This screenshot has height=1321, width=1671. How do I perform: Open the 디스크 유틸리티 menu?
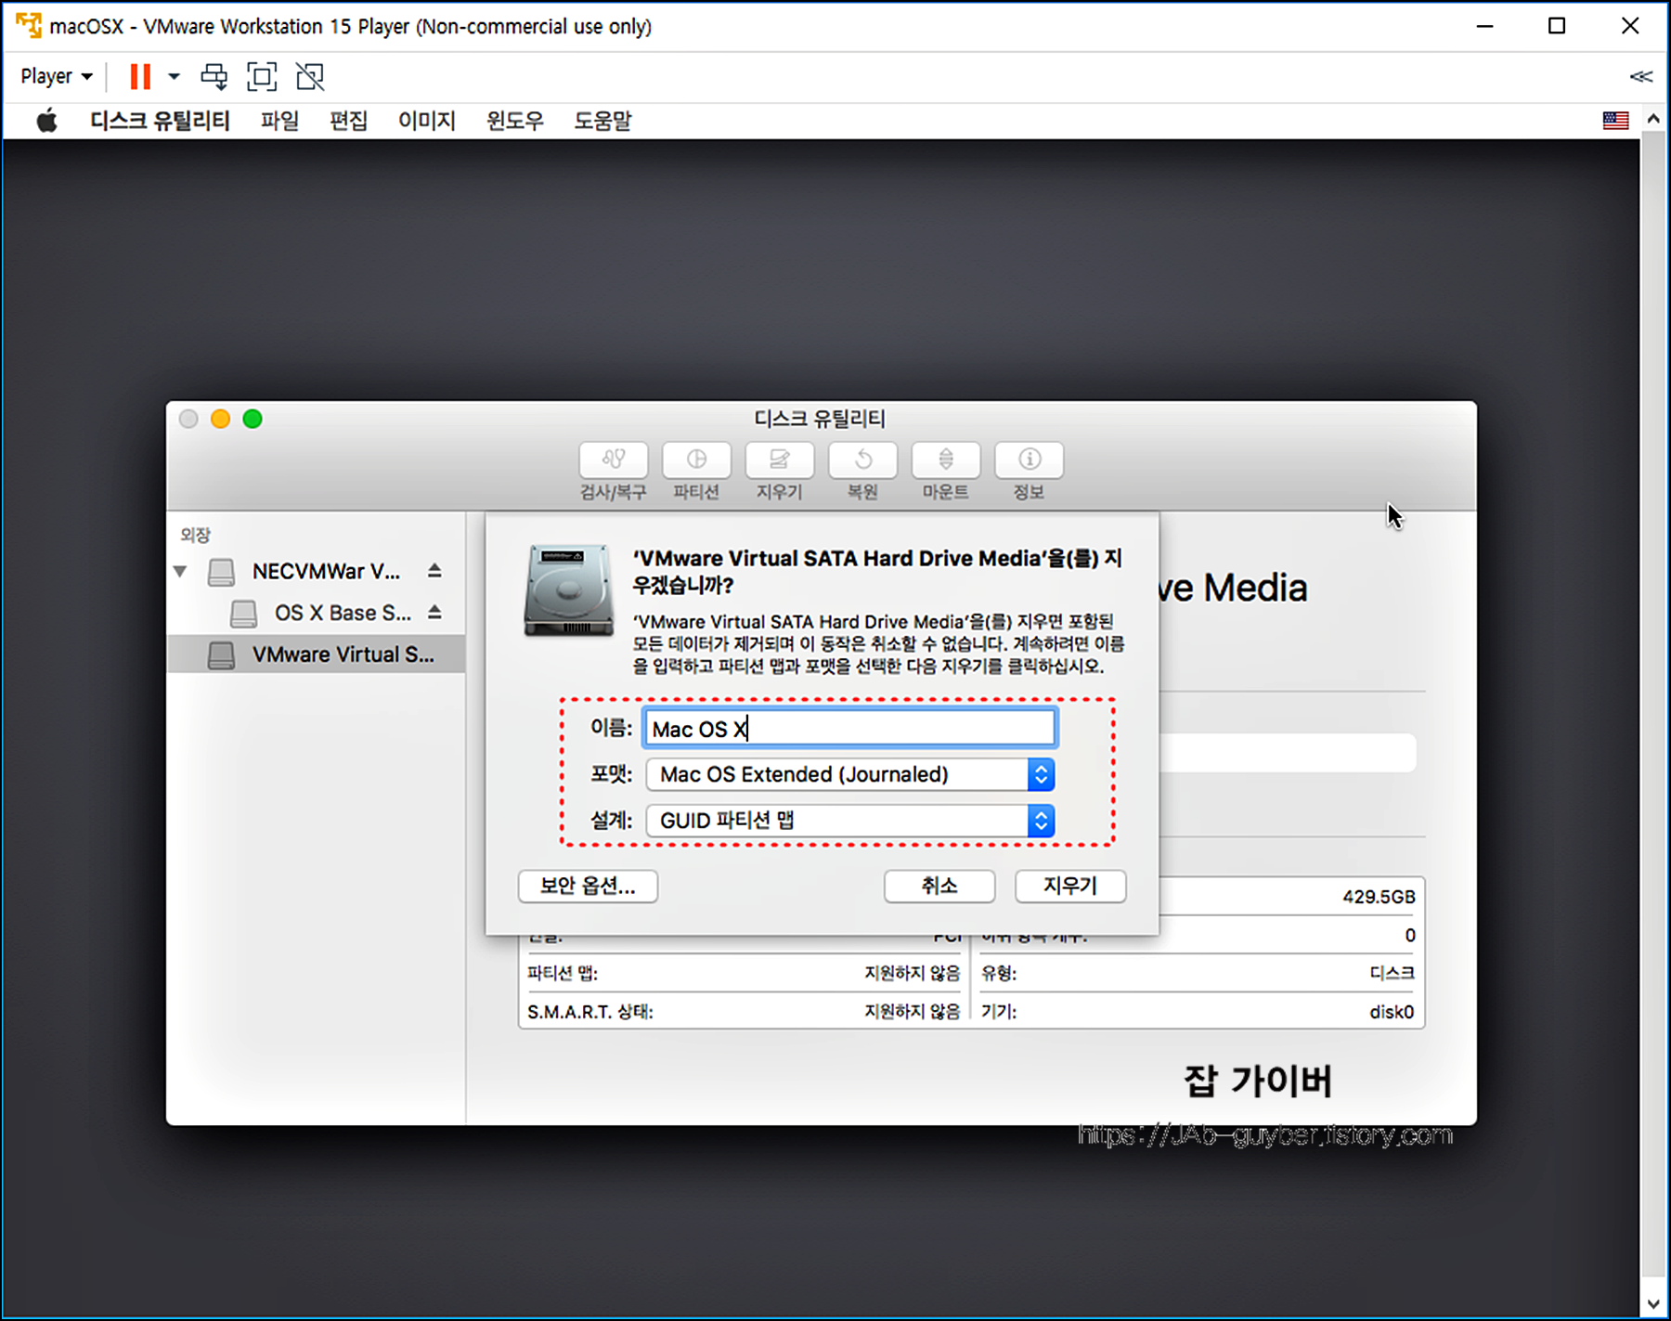pos(160,121)
